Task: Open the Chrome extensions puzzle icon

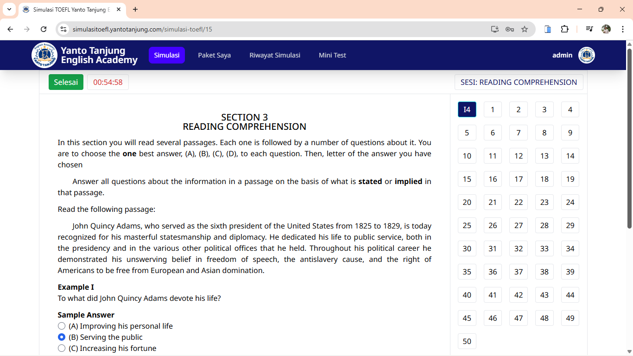Action: pos(564,29)
